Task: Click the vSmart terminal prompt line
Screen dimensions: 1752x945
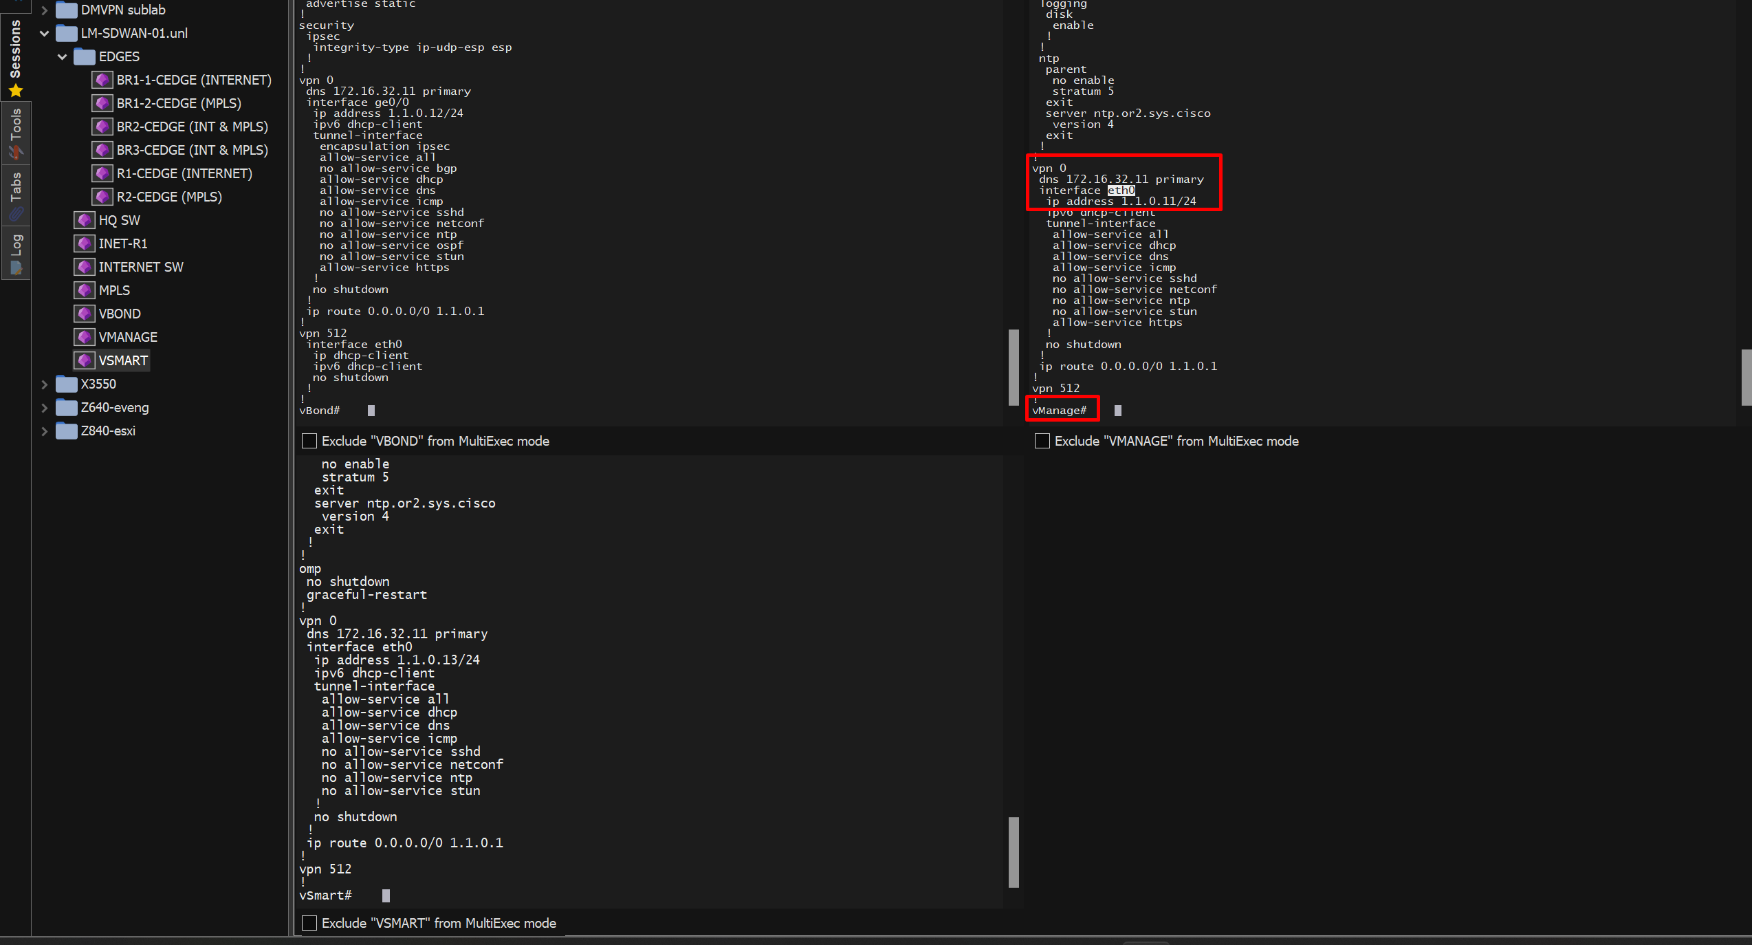Action: (326, 895)
